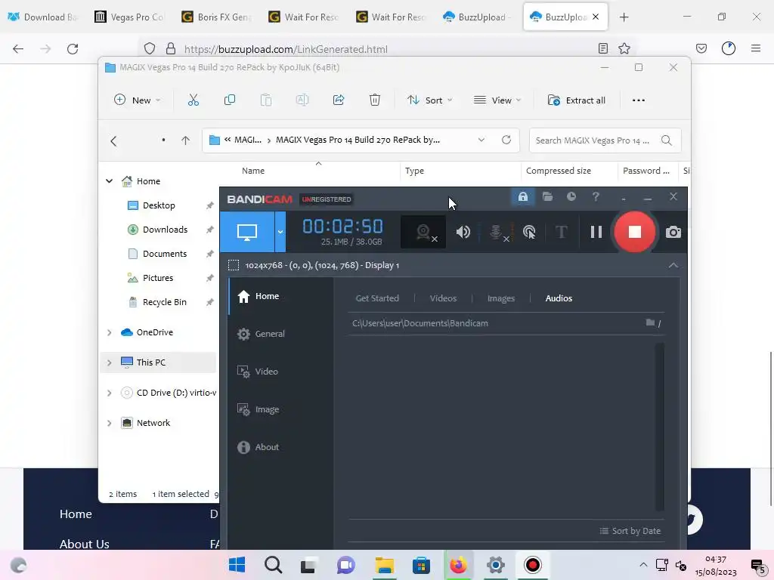The height and width of the screenshot is (580, 774).
Task: Refresh the Explorer folder view
Action: [506, 140]
